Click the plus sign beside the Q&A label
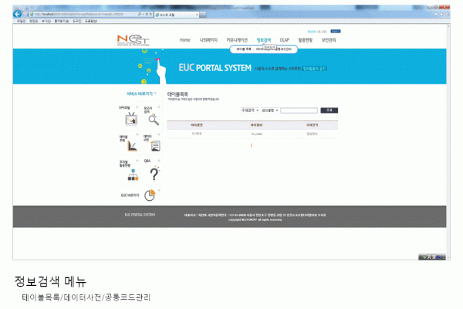Image resolution: width=463 pixels, height=309 pixels. [159, 161]
